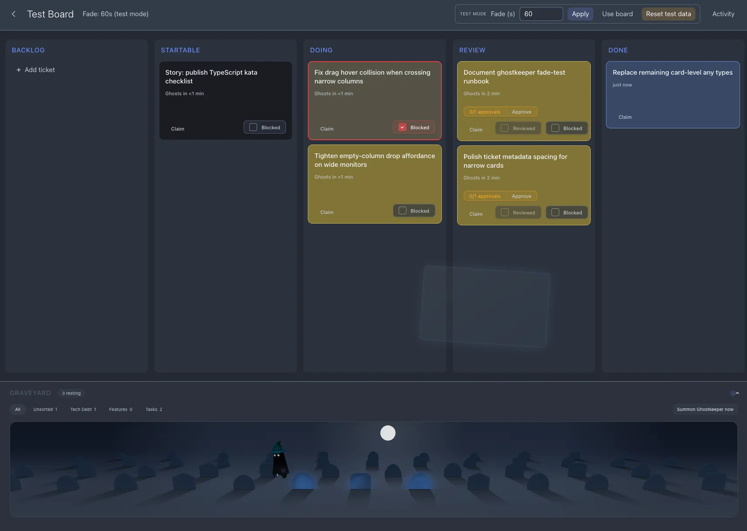Check Reviewed on the metadata spacing card
747x531 pixels.
(504, 212)
